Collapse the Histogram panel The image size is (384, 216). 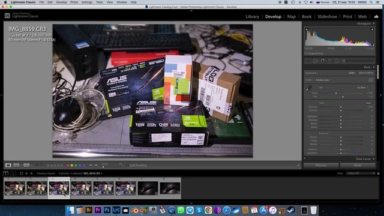tap(373, 23)
